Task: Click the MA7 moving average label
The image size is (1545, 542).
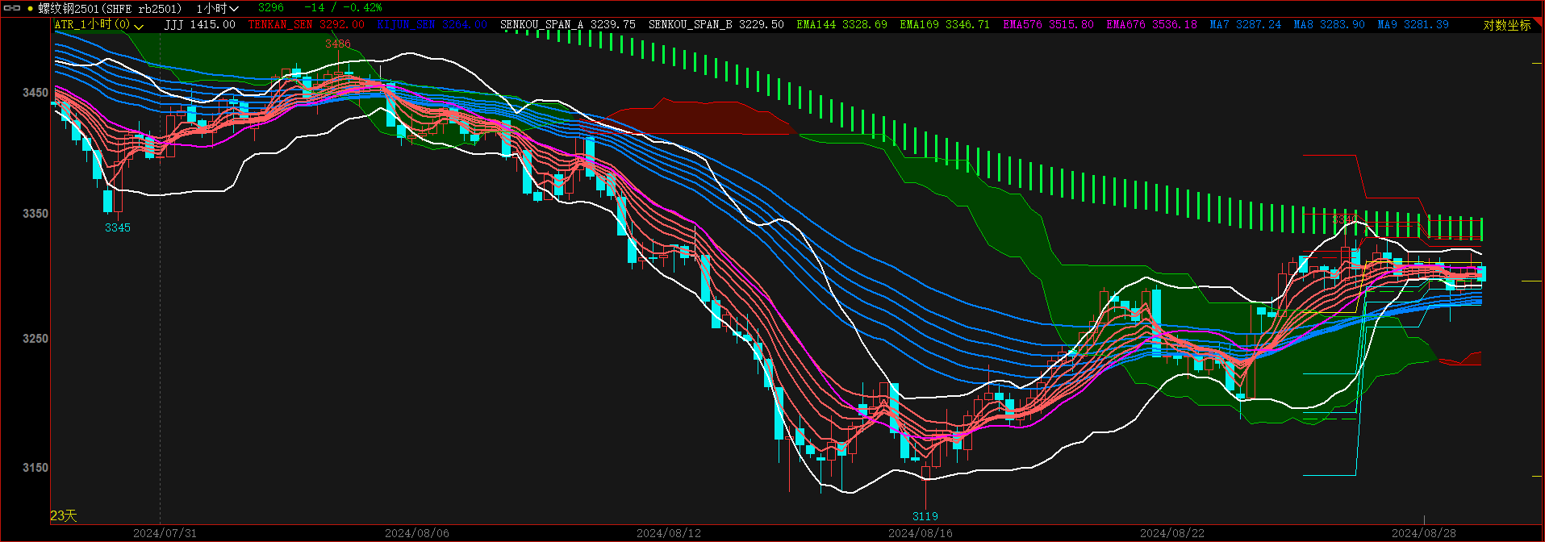Action: click(1245, 25)
